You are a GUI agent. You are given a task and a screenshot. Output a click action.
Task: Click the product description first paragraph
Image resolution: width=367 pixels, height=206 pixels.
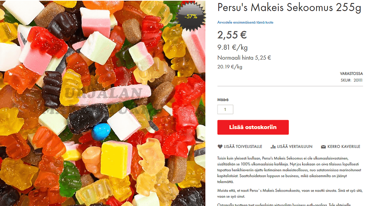click(290, 170)
